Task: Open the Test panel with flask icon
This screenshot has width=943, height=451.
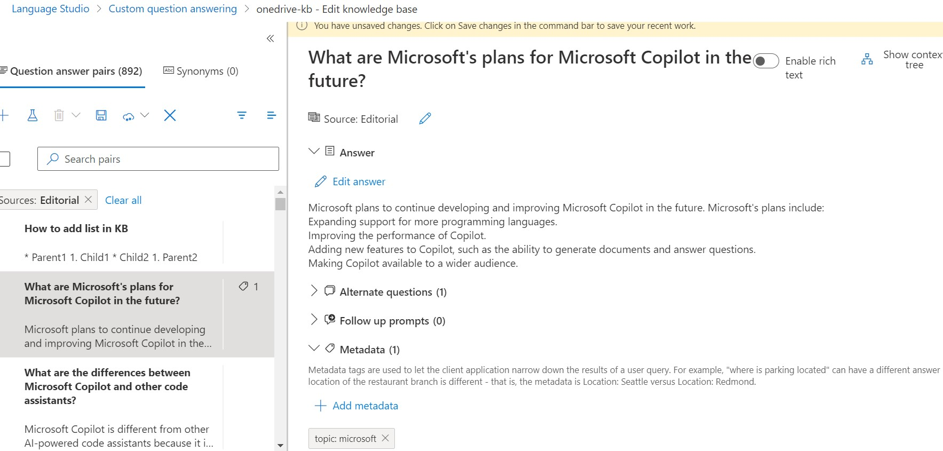Action: 33,115
